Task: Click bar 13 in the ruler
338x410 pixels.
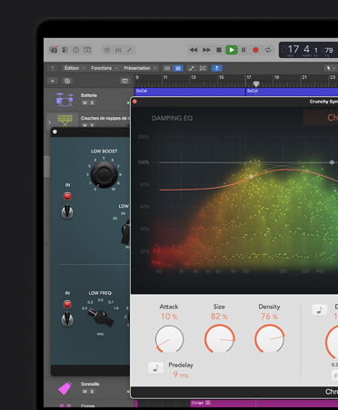Action: click(193, 78)
